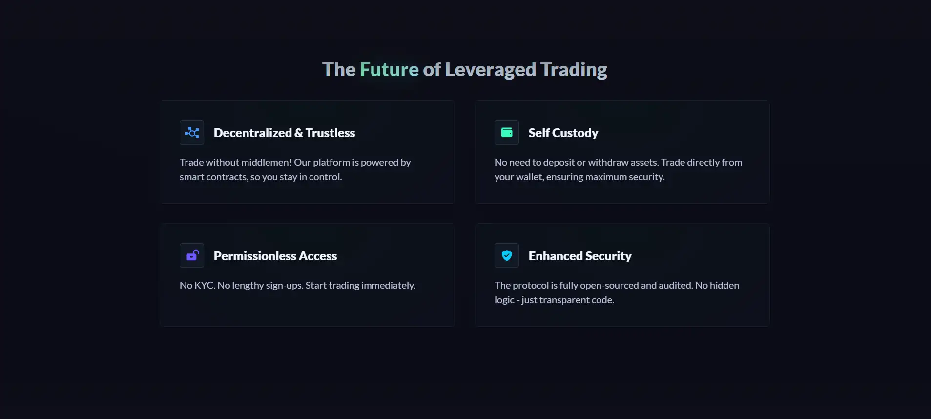Click the 'Trade without middlemen!' text line
The image size is (931, 419).
pos(295,162)
